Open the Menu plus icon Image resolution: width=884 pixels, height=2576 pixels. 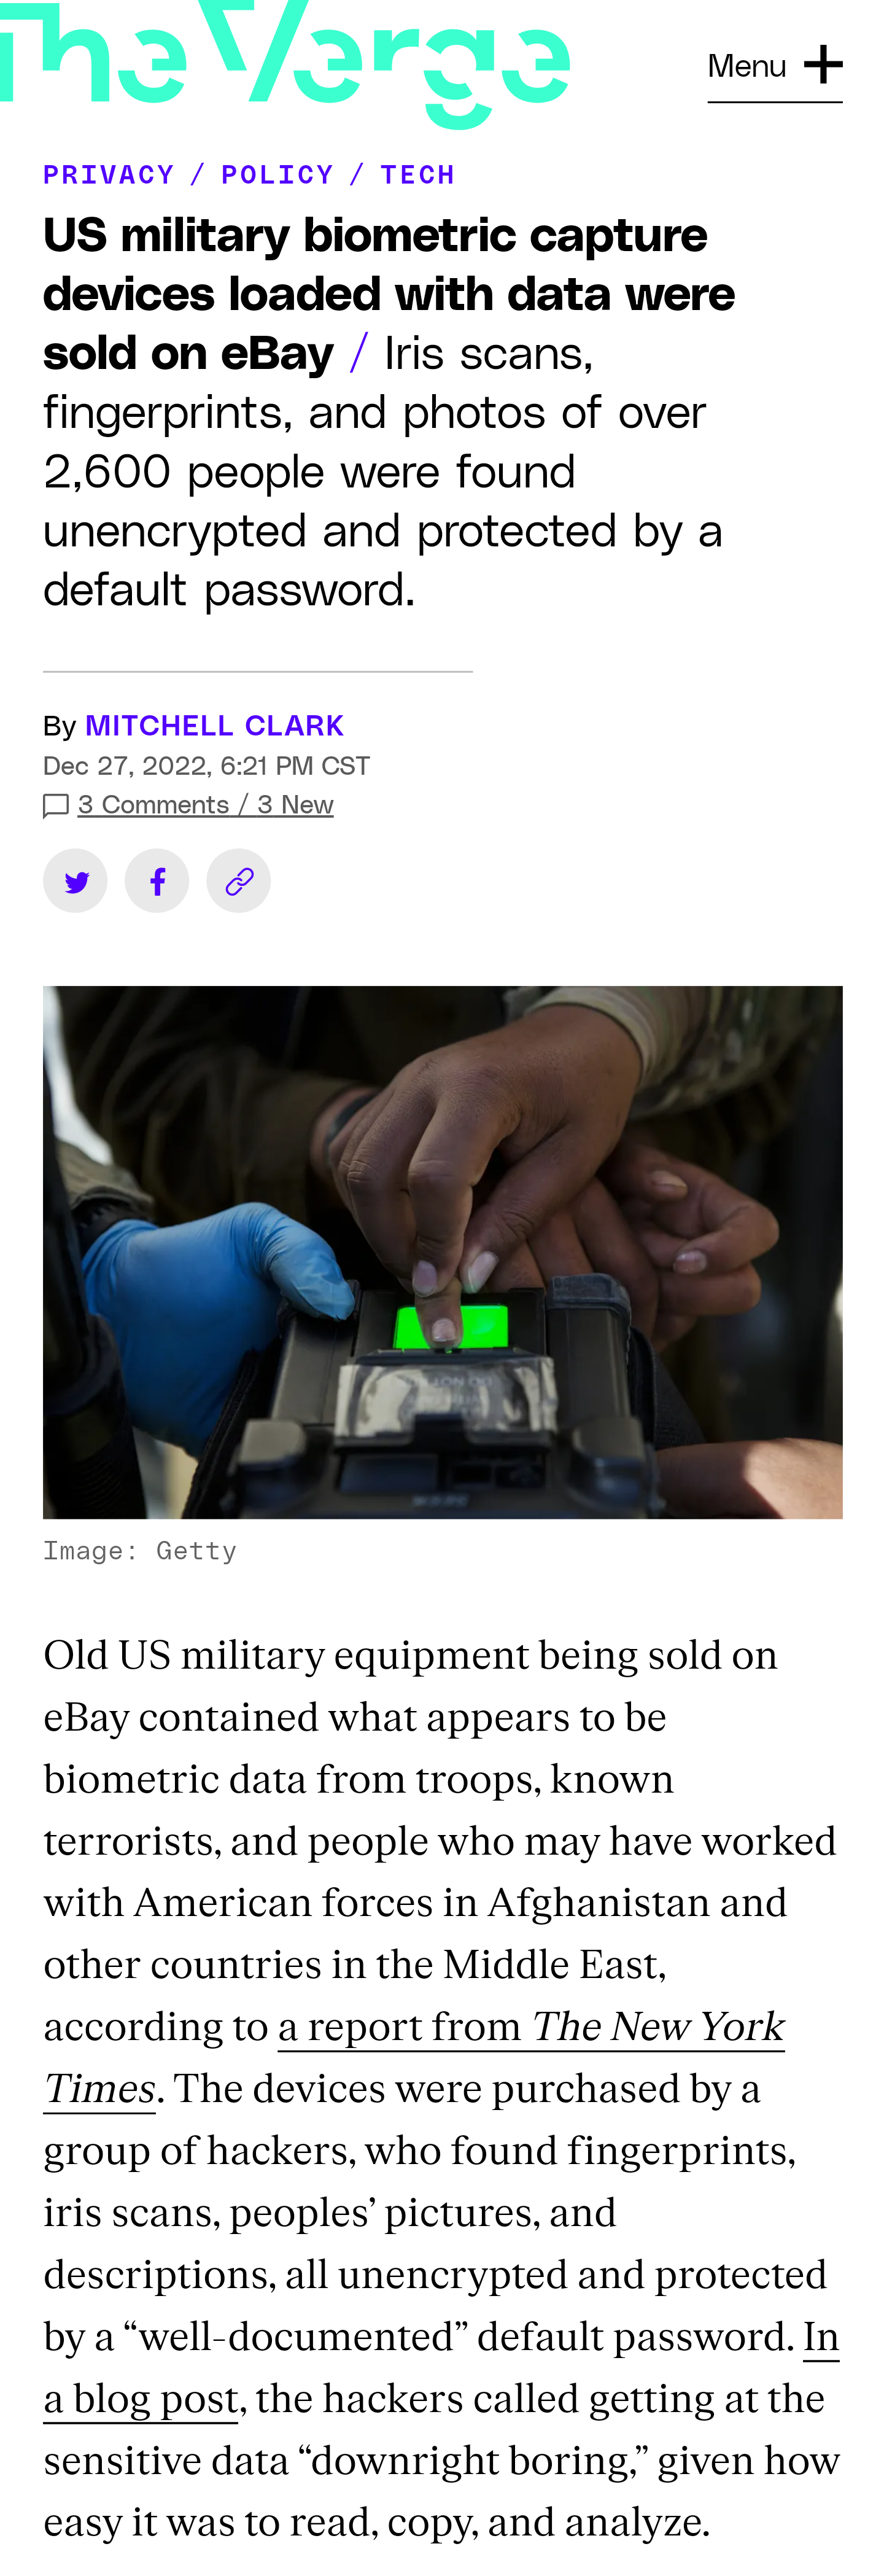coord(822,65)
